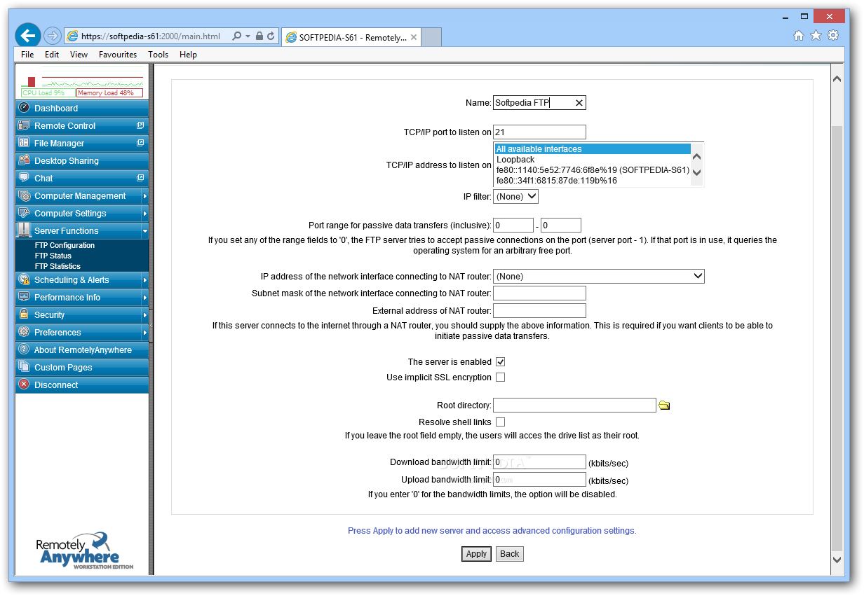Enable 'Resolve shell links' checkbox
Viewport: 864px width, 596px height.
(500, 422)
